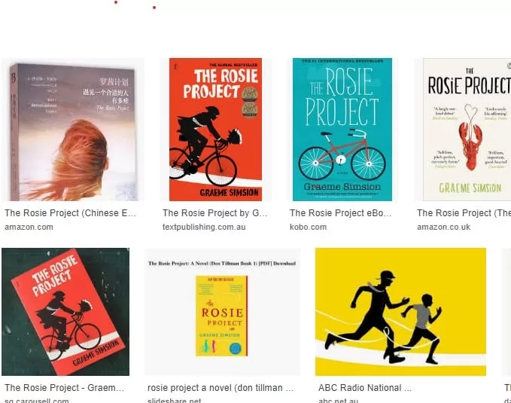The height and width of the screenshot is (403, 511).
Task: Visit the amazon.co.uk source link
Action: click(443, 227)
